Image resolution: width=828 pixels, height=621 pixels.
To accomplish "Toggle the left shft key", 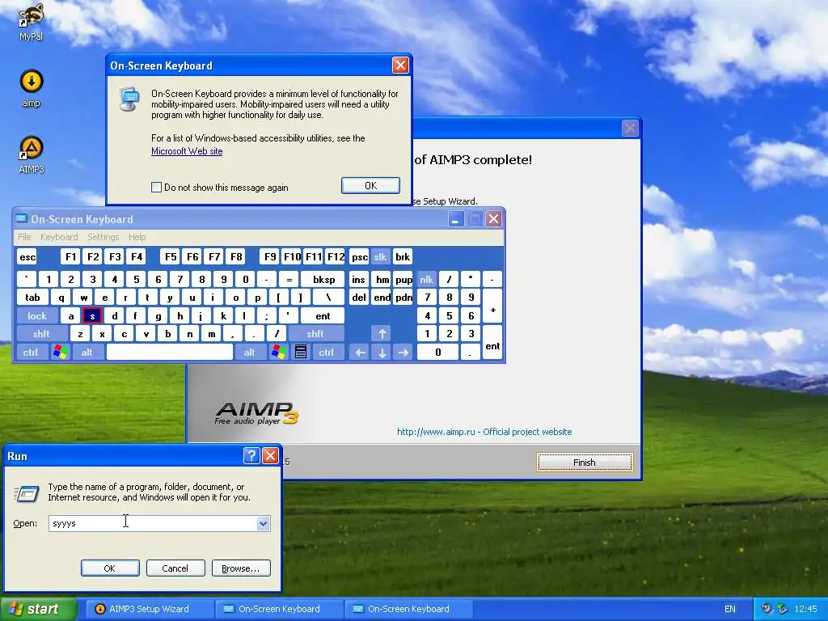I will click(41, 334).
